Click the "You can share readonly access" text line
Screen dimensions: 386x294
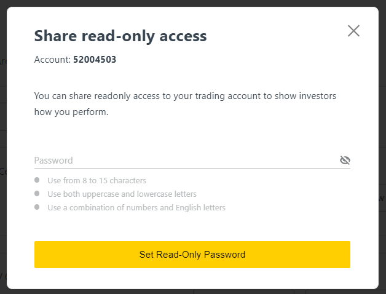coord(185,96)
